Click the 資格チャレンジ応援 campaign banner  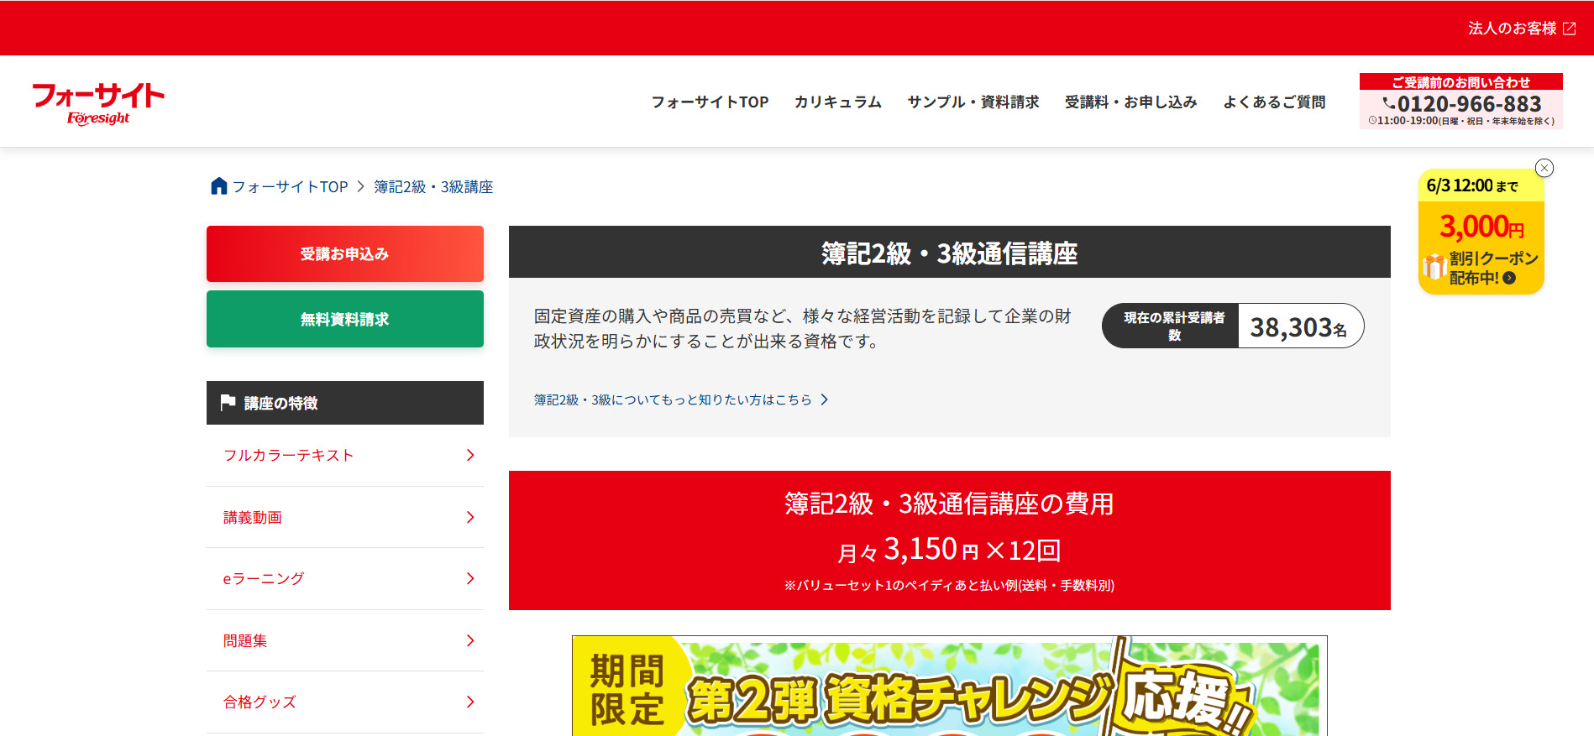(949, 686)
